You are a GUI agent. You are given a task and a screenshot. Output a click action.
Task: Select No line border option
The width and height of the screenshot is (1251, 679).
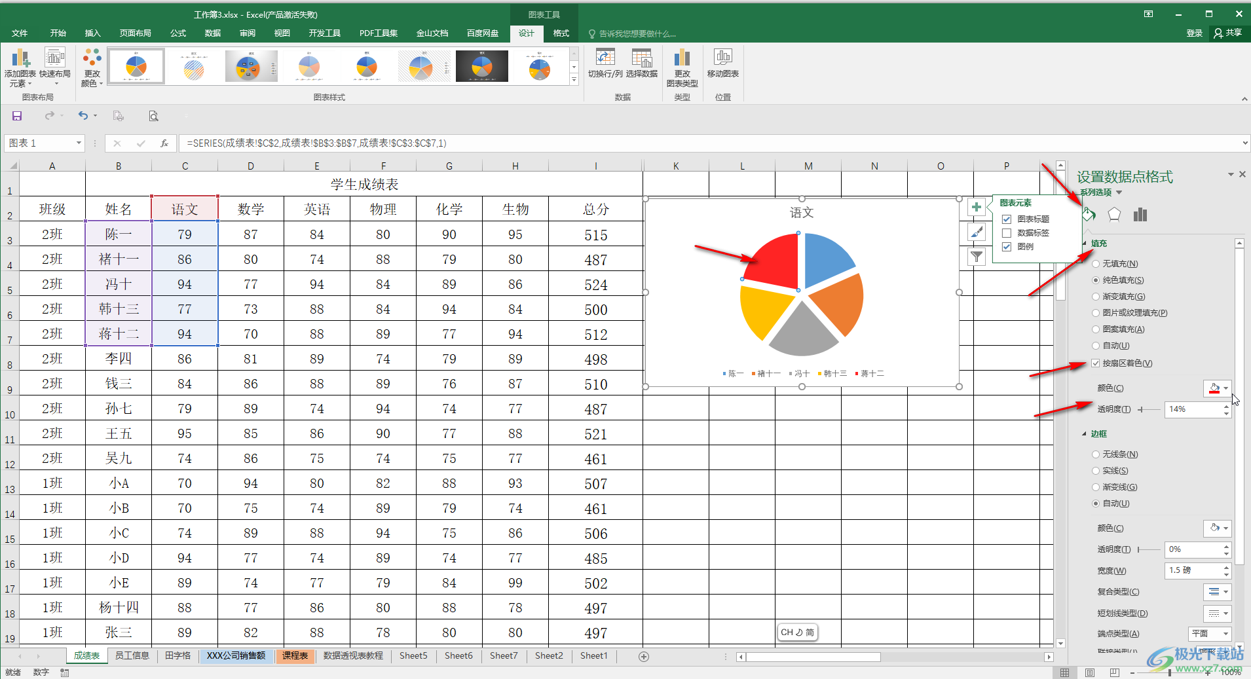[1096, 454]
